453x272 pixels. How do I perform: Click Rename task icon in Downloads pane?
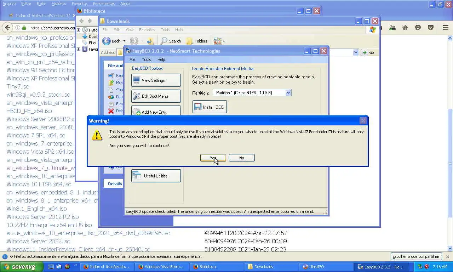[111, 75]
